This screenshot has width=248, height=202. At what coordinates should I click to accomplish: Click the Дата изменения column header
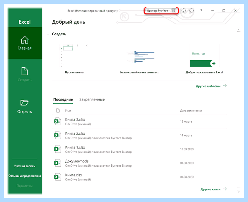pos(191,111)
